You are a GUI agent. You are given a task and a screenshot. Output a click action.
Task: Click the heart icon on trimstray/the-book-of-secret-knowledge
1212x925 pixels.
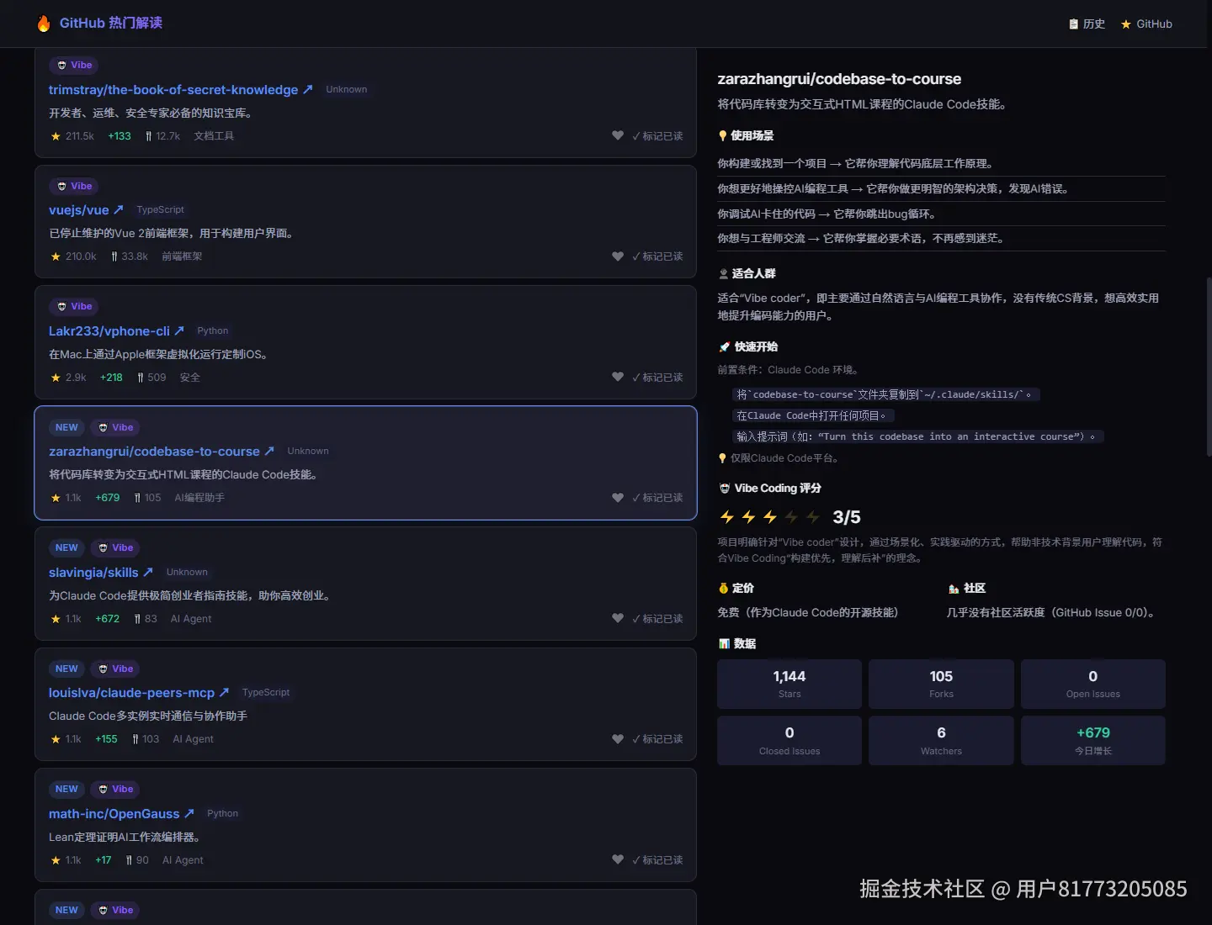pos(617,135)
